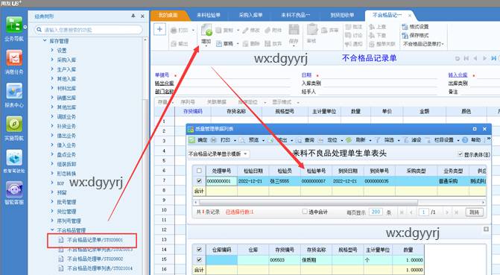The height and width of the screenshot is (275, 500).
Task: Switch to the 我的桌面 tab
Action: 168,15
